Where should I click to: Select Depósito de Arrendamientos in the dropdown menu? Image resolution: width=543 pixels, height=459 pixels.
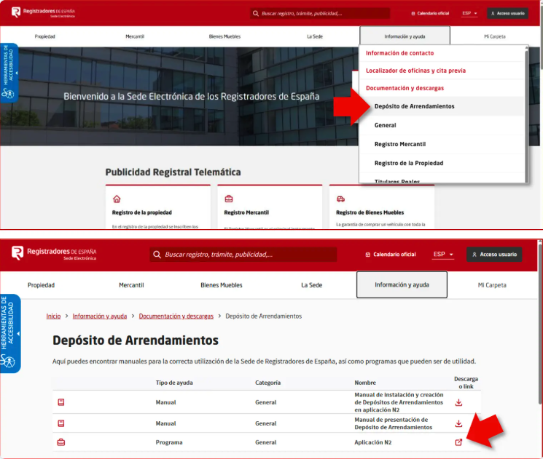(414, 106)
